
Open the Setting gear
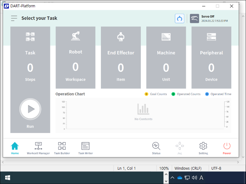pyautogui.click(x=203, y=148)
